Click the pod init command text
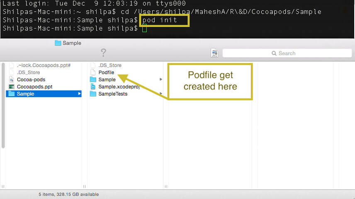This screenshot has height=199, width=355. [160, 20]
